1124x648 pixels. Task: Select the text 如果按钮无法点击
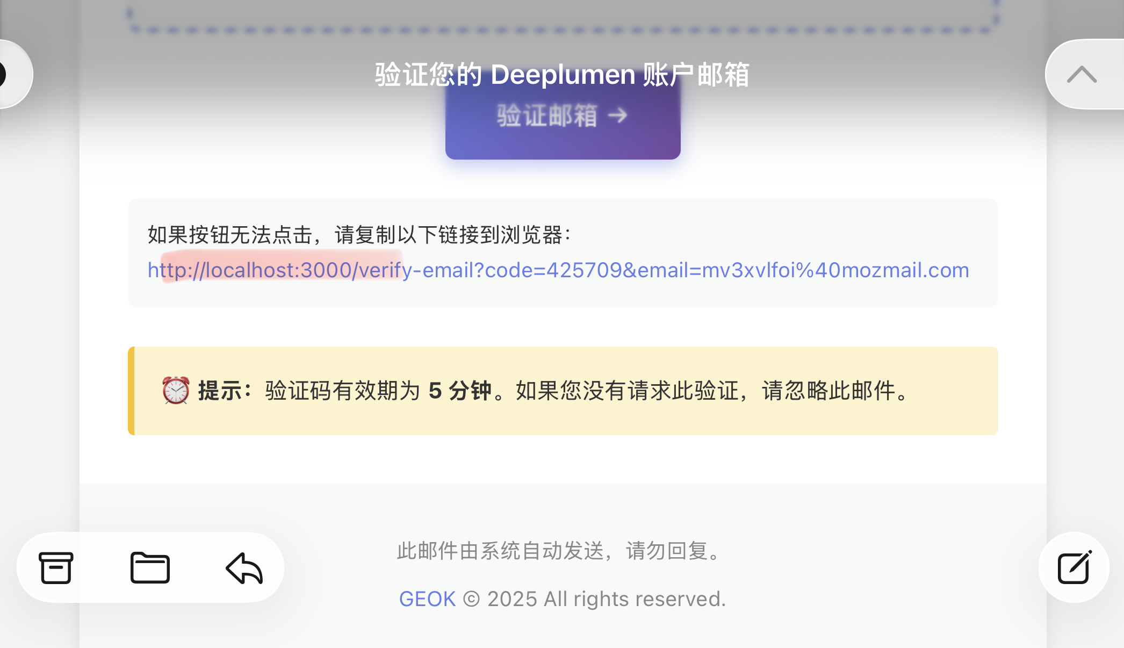(x=231, y=234)
